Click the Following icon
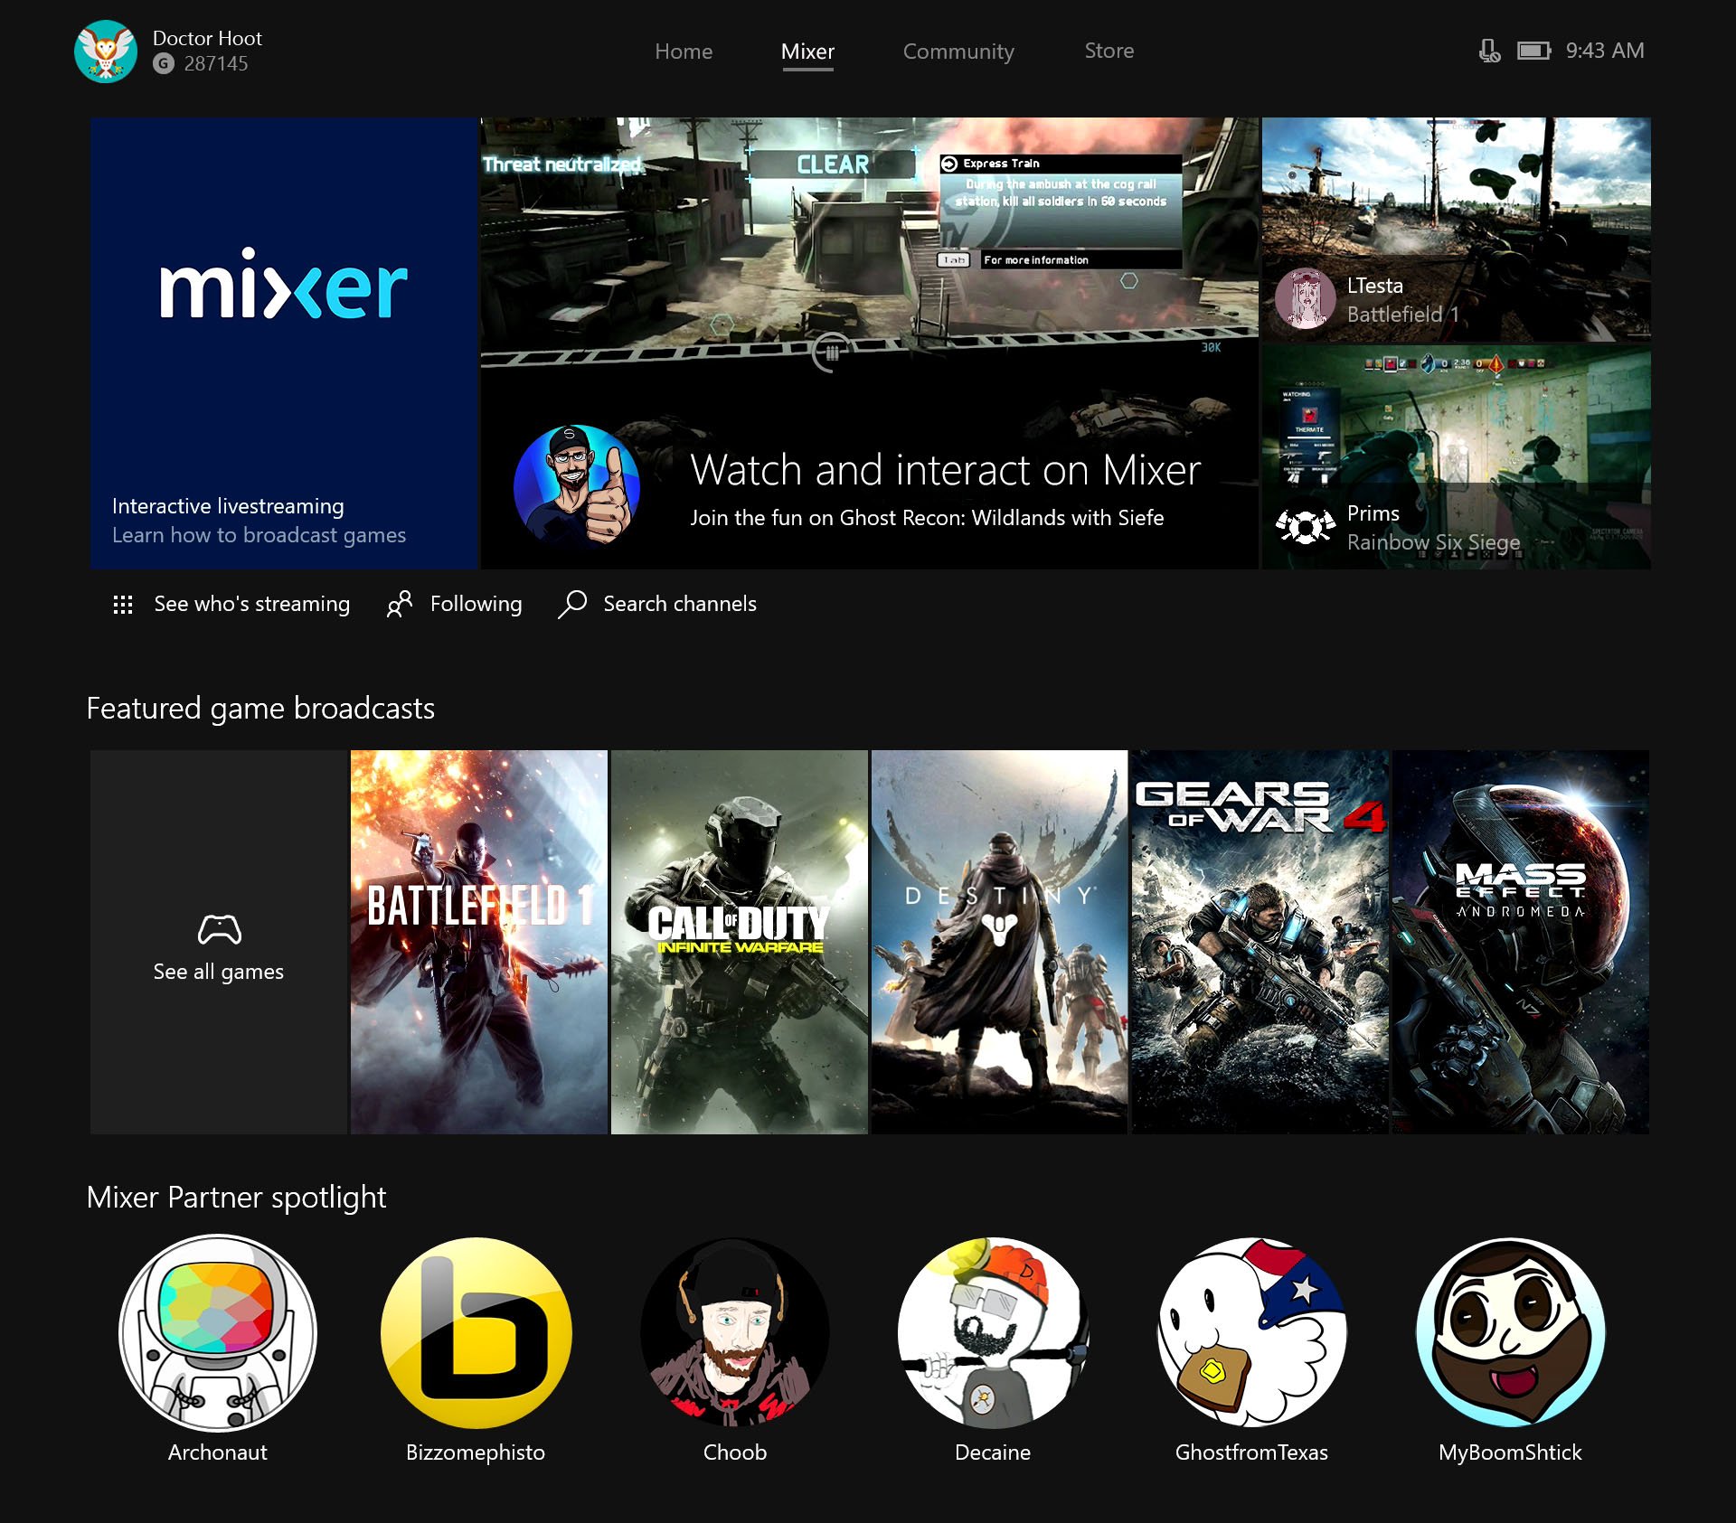This screenshot has height=1523, width=1736. coord(399,604)
